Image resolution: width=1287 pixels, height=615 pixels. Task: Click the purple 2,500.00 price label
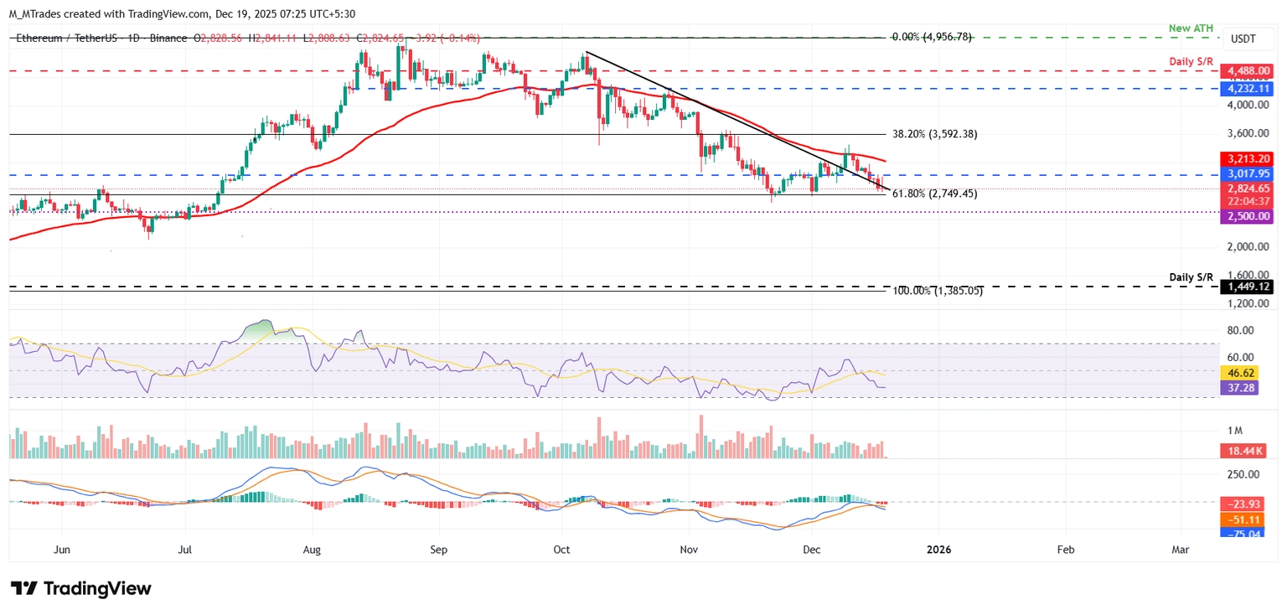(1248, 216)
